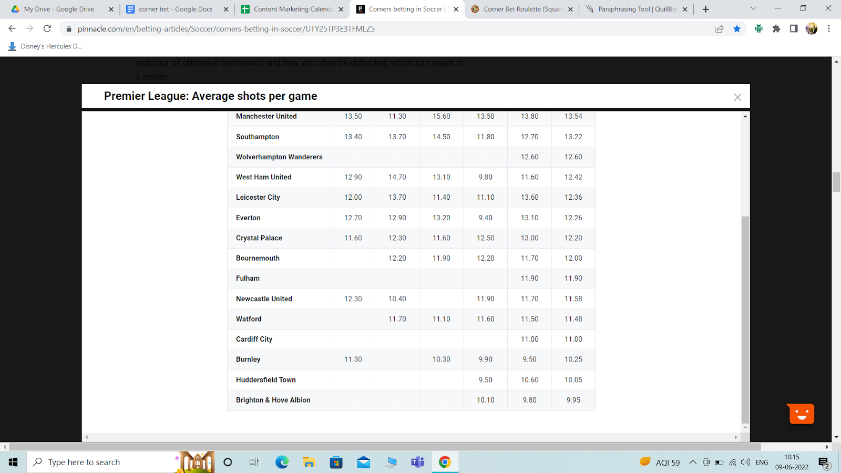841x473 pixels.
Task: Bookmark star icon in address bar
Action: pos(737,29)
